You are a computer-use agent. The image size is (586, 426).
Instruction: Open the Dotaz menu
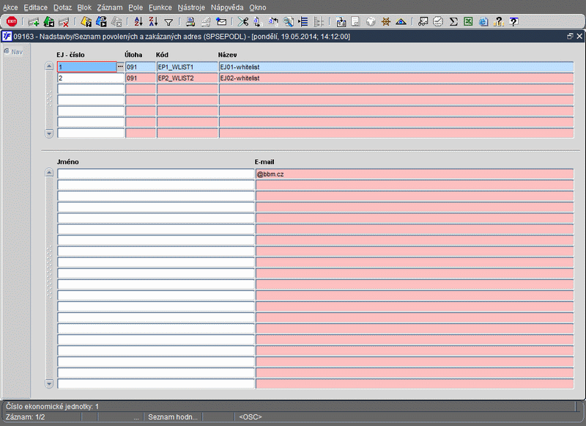coord(62,7)
